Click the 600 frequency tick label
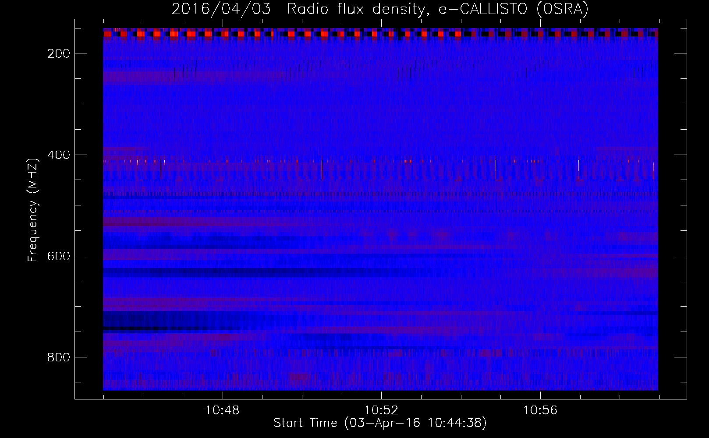709x438 pixels. [59, 256]
